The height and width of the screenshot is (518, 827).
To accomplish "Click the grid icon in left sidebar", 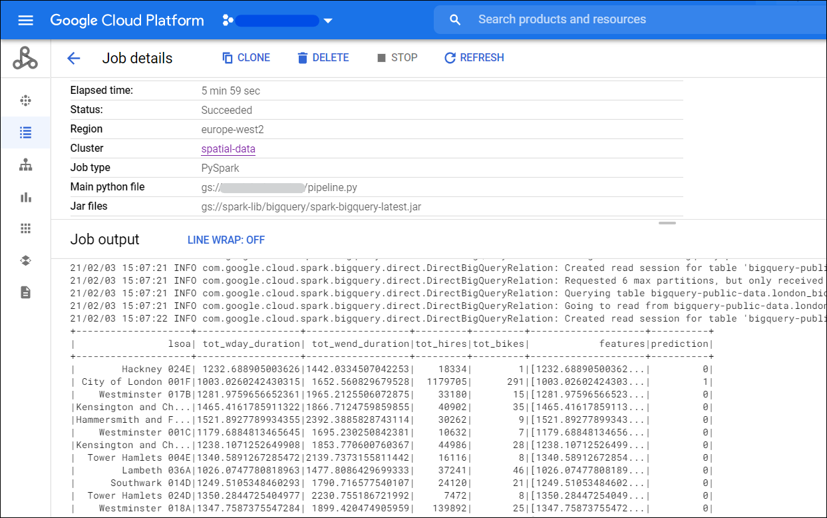I will coord(25,228).
